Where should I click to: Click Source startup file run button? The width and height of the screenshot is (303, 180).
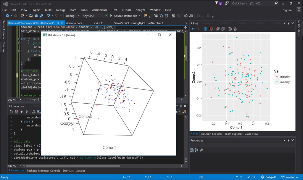point(123,16)
